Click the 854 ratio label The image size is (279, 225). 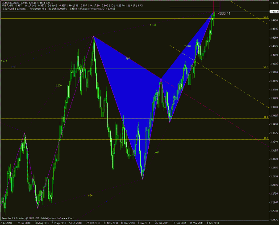point(90,196)
